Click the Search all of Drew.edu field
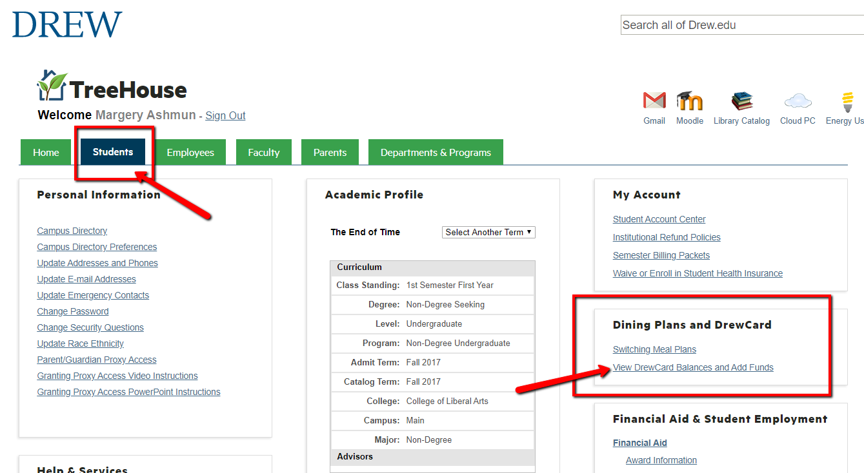The width and height of the screenshot is (864, 473). (x=742, y=25)
